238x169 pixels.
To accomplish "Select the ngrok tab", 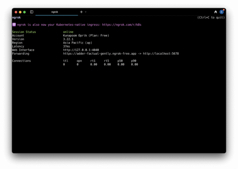I will point(55,12).
